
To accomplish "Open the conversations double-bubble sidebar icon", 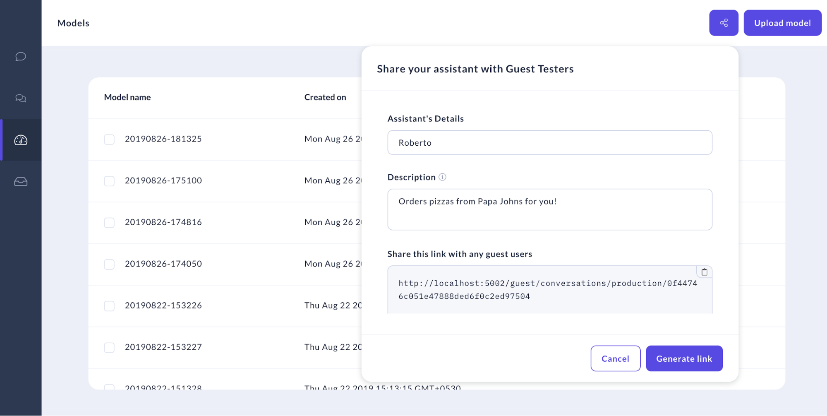I will pyautogui.click(x=21, y=98).
